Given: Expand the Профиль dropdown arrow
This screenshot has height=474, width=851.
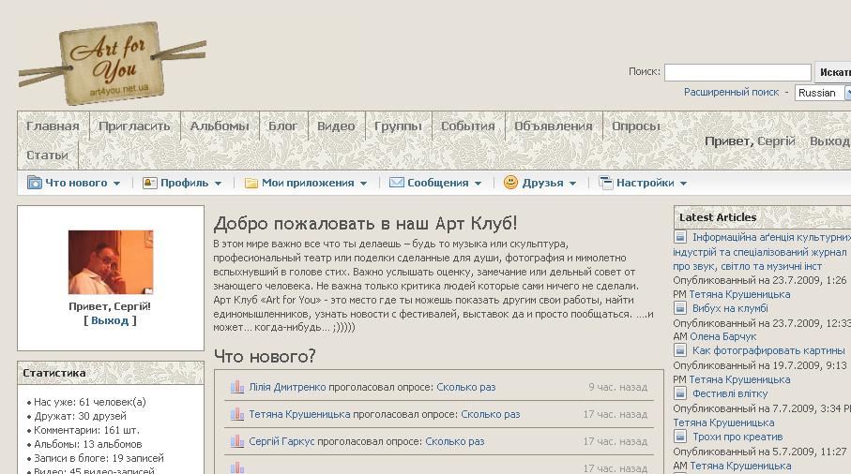Looking at the screenshot, I should click(218, 184).
